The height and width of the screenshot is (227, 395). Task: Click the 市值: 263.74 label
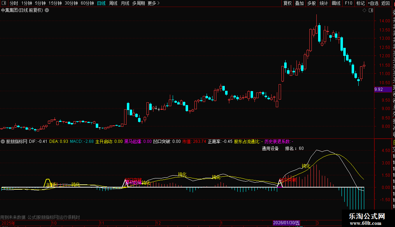pyautogui.click(x=194, y=141)
